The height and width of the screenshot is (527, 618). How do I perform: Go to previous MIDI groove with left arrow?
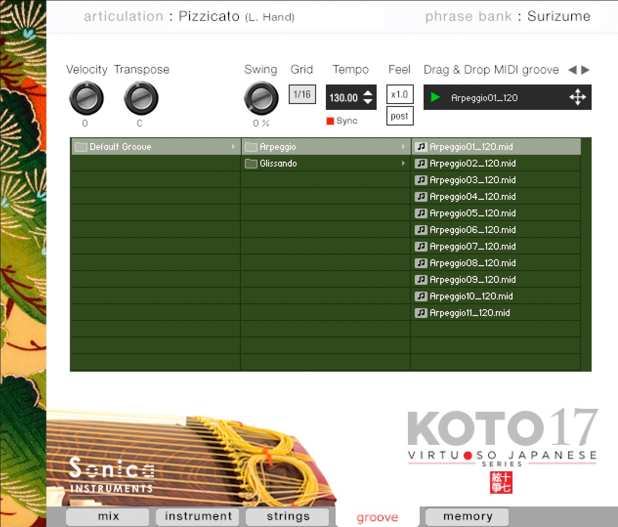click(x=573, y=70)
